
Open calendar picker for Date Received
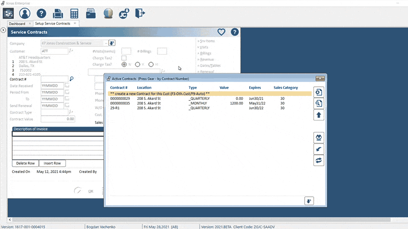67,86
